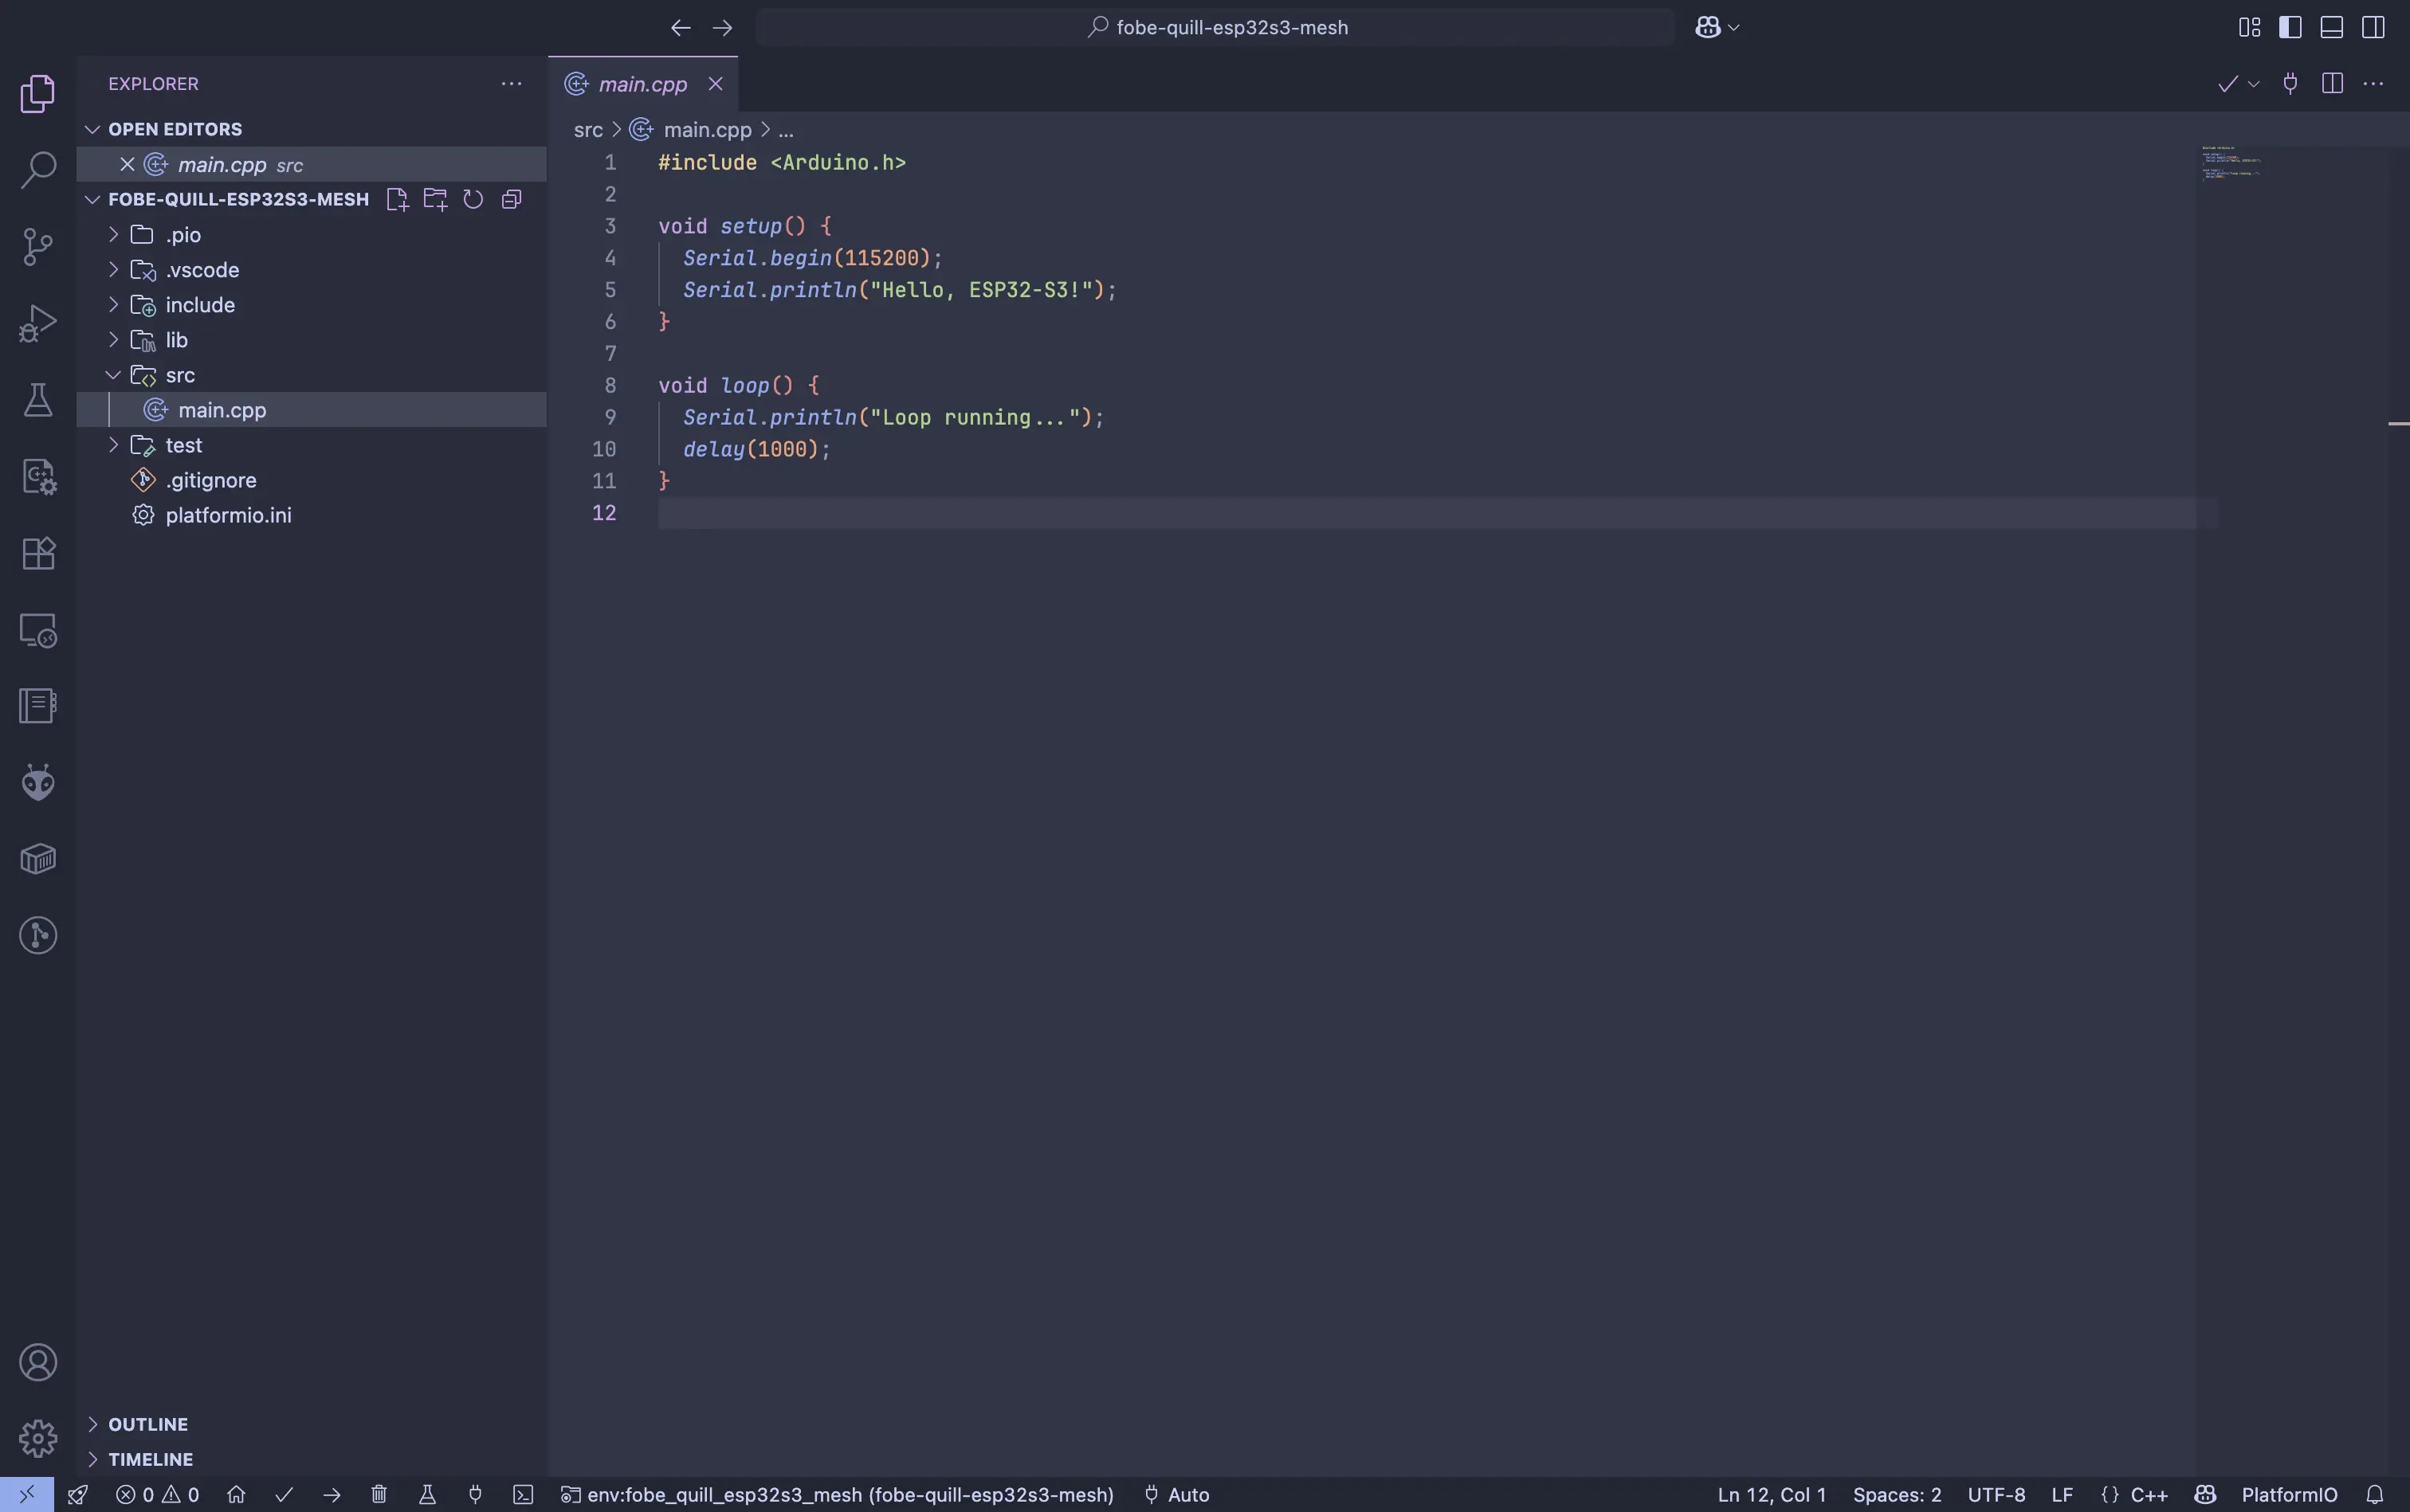Build the project using the checkmark status bar icon
Screen dimensions: 2410x1512
click(285, 1495)
